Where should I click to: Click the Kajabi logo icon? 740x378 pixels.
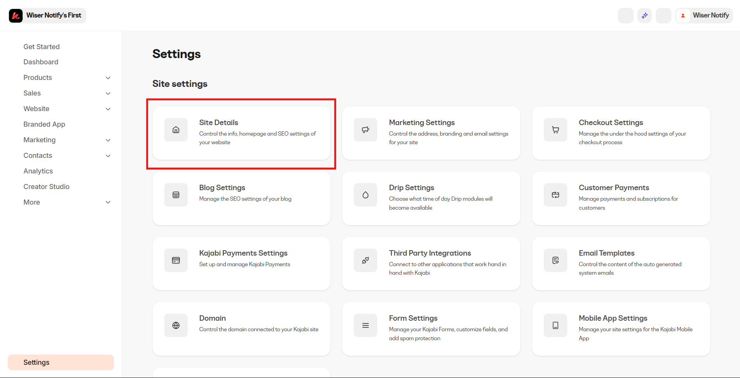pyautogui.click(x=16, y=16)
